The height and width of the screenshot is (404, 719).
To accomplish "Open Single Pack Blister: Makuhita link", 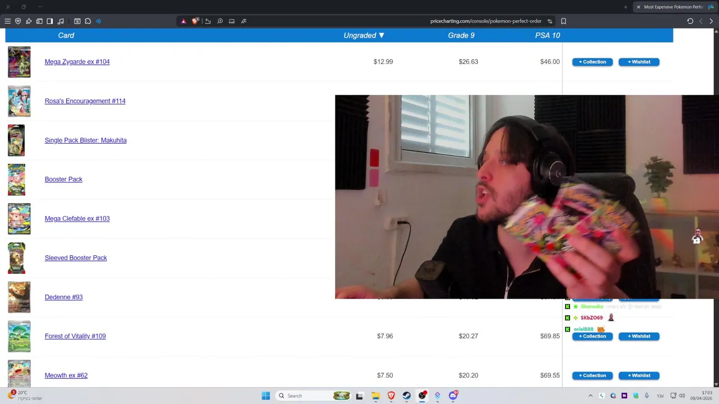I will tap(85, 140).
